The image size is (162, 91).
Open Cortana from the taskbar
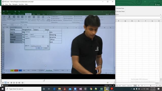click(x=44, y=89)
